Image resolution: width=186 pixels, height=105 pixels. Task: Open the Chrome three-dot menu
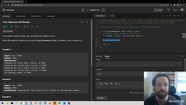pos(184,5)
